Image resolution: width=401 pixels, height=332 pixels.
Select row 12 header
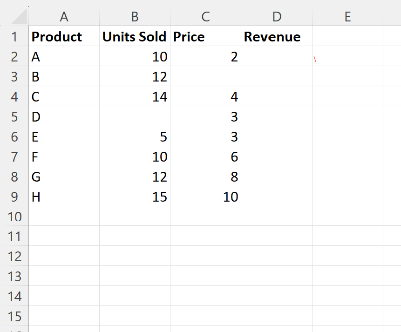pos(14,256)
